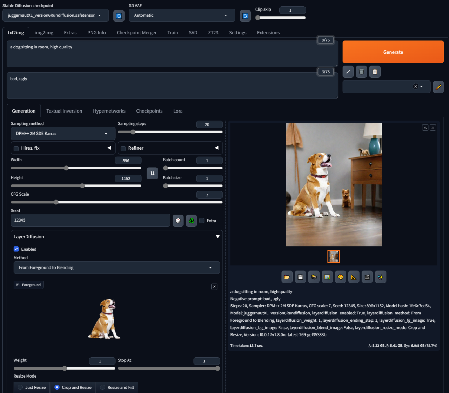Open the SD VAE Automatic dropdown
Viewport: 449px width, 393px height.
click(x=182, y=15)
